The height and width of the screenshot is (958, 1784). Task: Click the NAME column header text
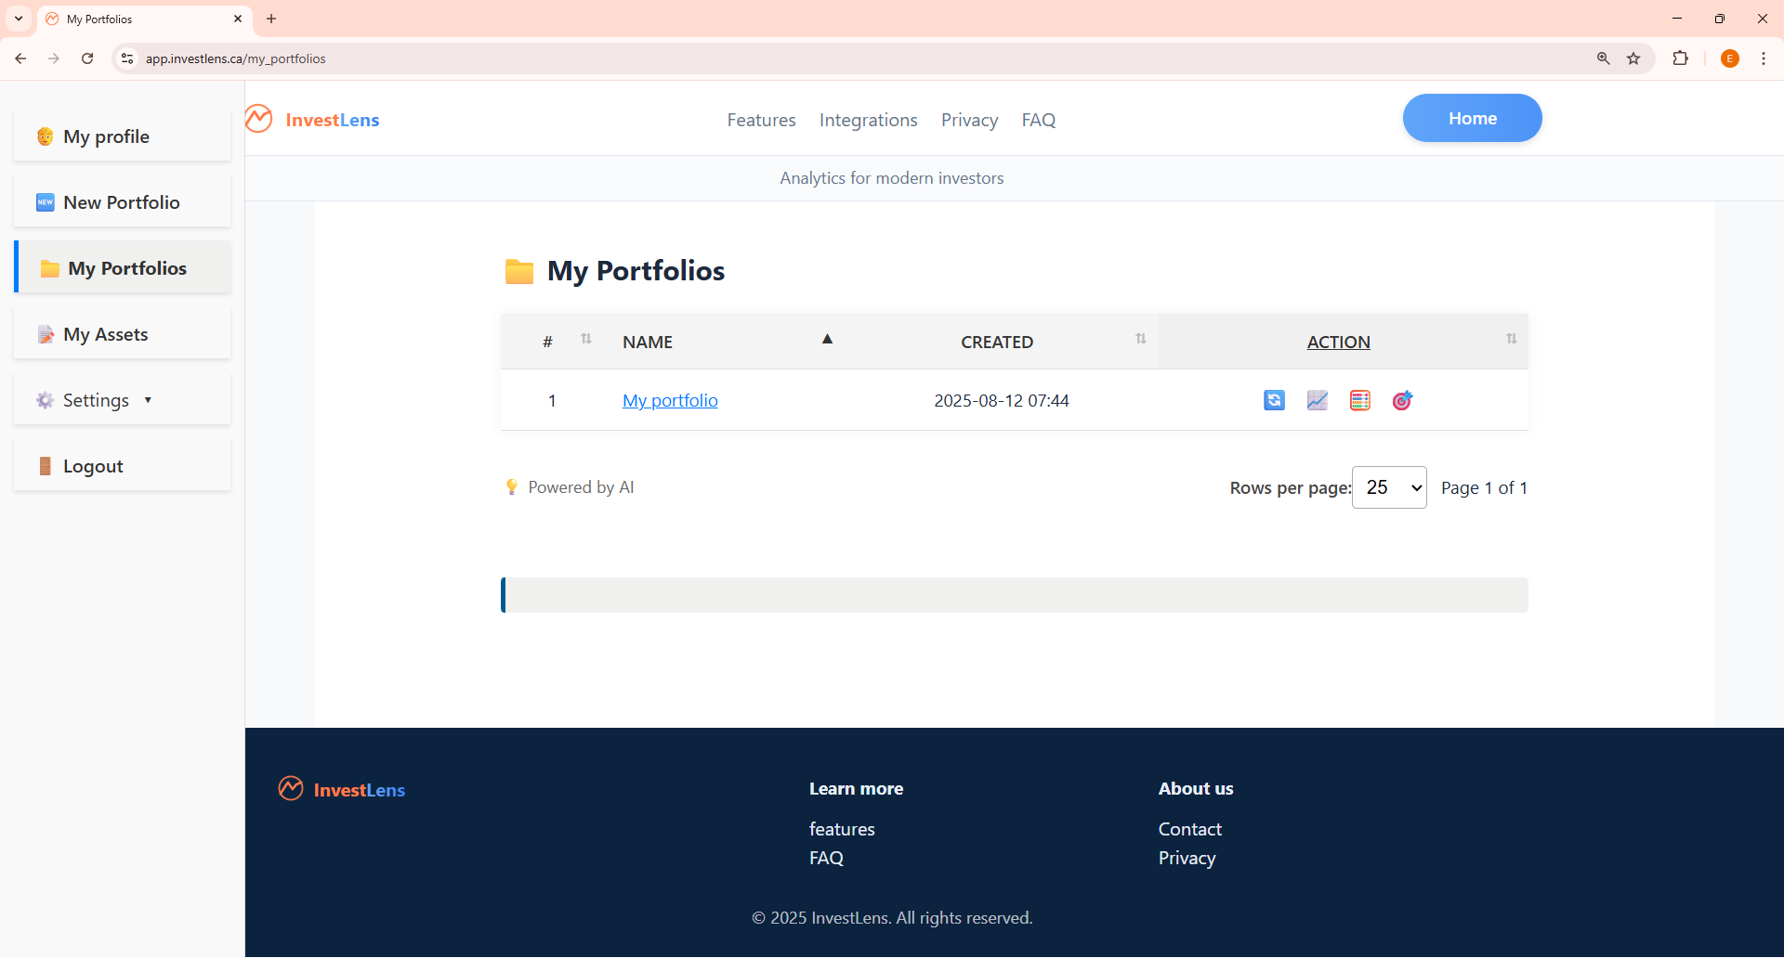point(648,342)
